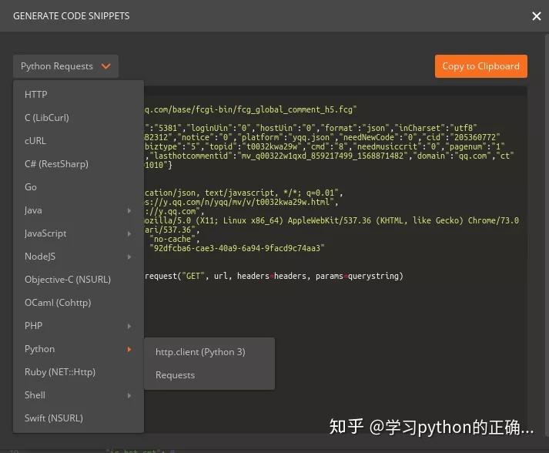Expand PHP submenu arrow
549x453 pixels.
point(129,326)
